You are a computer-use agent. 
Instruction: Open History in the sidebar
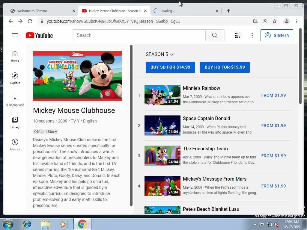tap(15, 145)
